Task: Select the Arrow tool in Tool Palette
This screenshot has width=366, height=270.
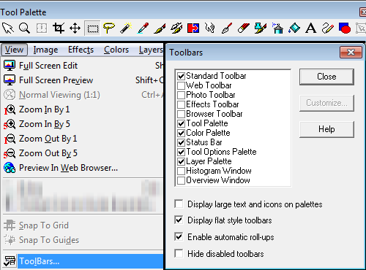Action: click(x=8, y=28)
